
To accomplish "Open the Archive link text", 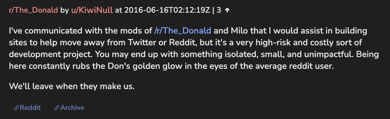I will (72, 108).
